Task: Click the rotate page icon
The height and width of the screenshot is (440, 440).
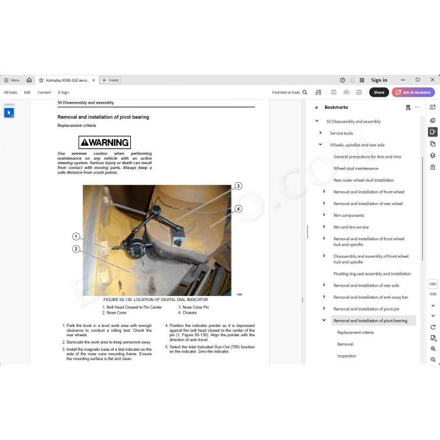Action: point(433,327)
